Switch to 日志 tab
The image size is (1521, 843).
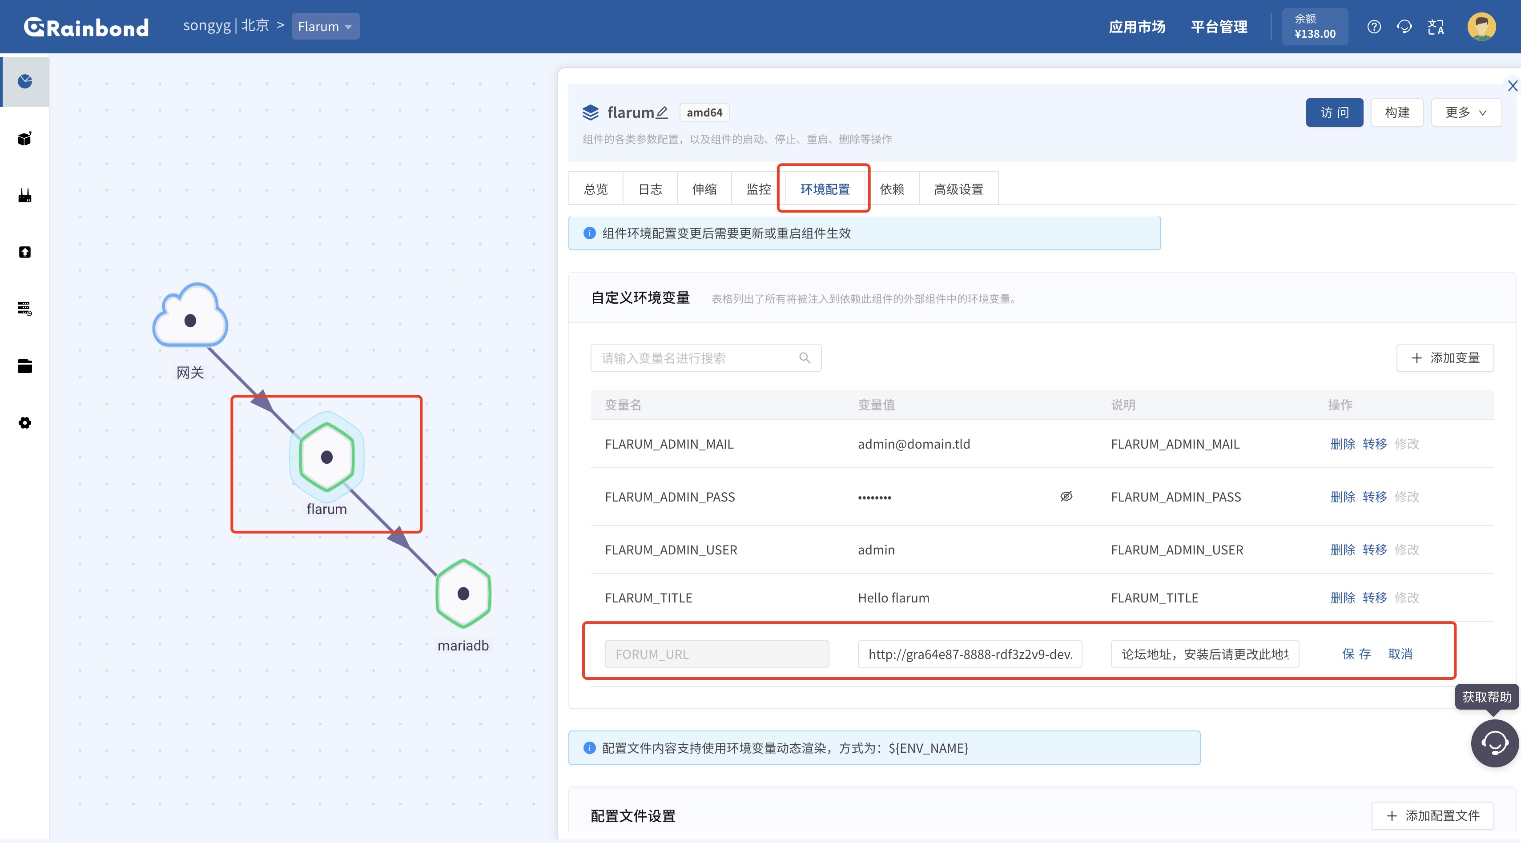[x=650, y=189]
